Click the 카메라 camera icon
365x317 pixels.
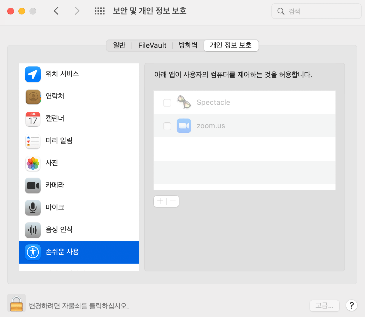[33, 185]
